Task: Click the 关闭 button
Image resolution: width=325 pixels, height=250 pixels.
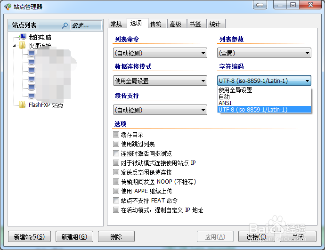Action: [298, 236]
